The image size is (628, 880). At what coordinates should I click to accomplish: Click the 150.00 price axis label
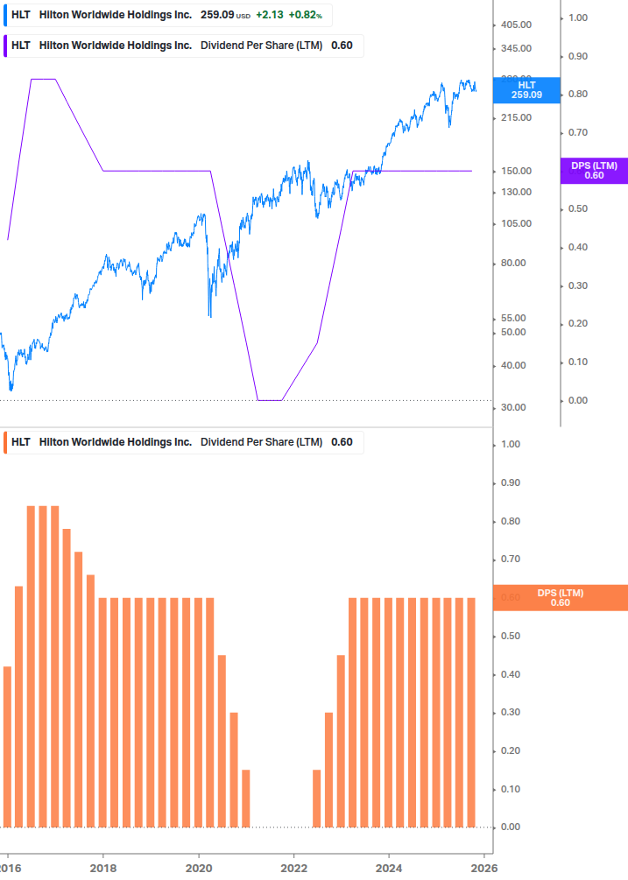pos(516,171)
